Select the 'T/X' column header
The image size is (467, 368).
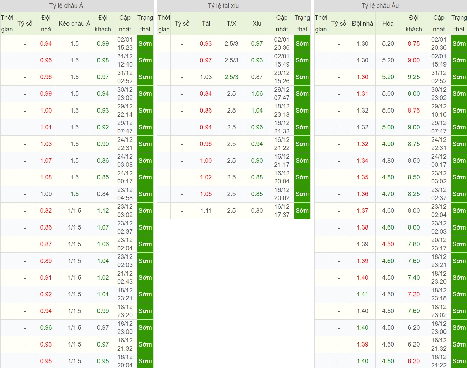[231, 24]
